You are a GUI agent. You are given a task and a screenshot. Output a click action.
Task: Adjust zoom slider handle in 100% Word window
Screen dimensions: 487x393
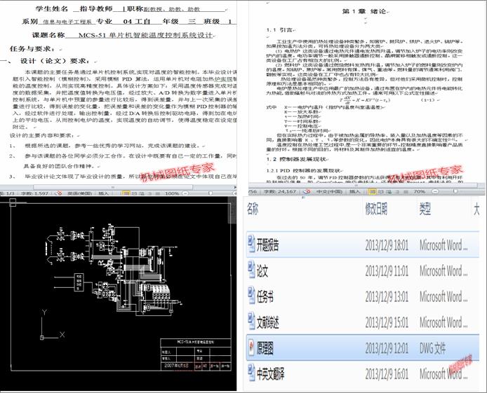click(211, 193)
